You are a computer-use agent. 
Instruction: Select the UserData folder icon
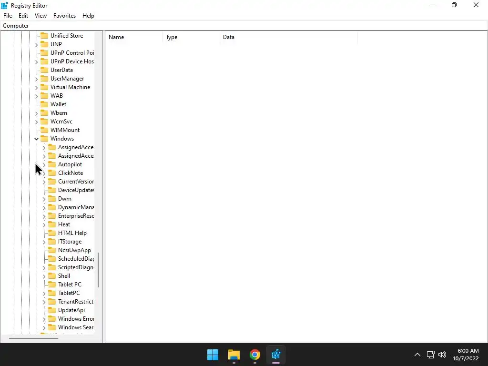click(44, 70)
